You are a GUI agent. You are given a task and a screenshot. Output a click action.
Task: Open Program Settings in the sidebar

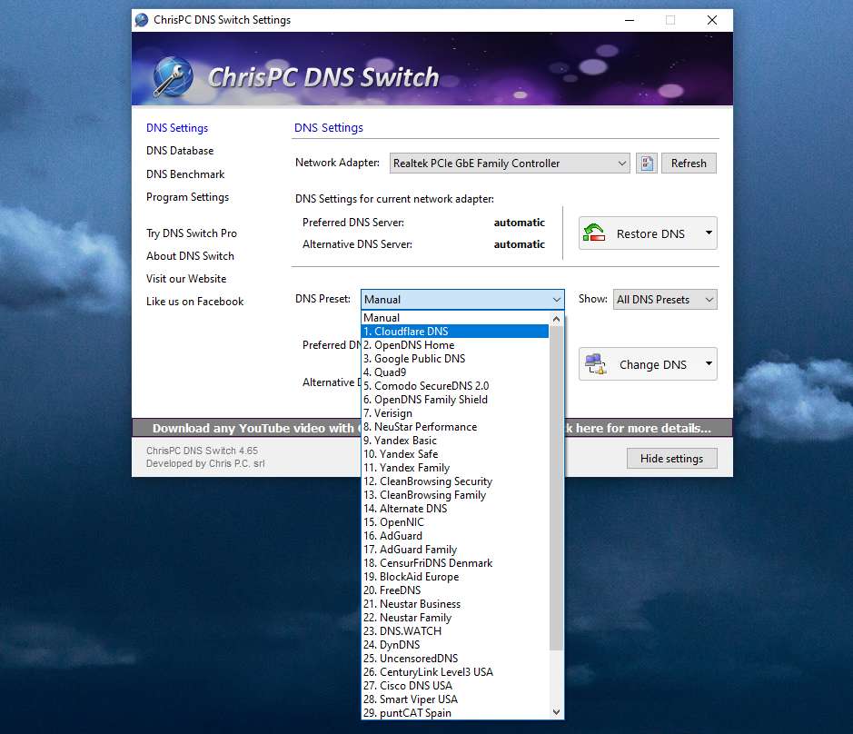(188, 197)
